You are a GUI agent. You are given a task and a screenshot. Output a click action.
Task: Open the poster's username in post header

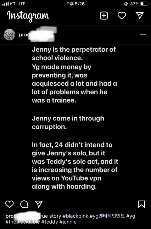click(36, 35)
